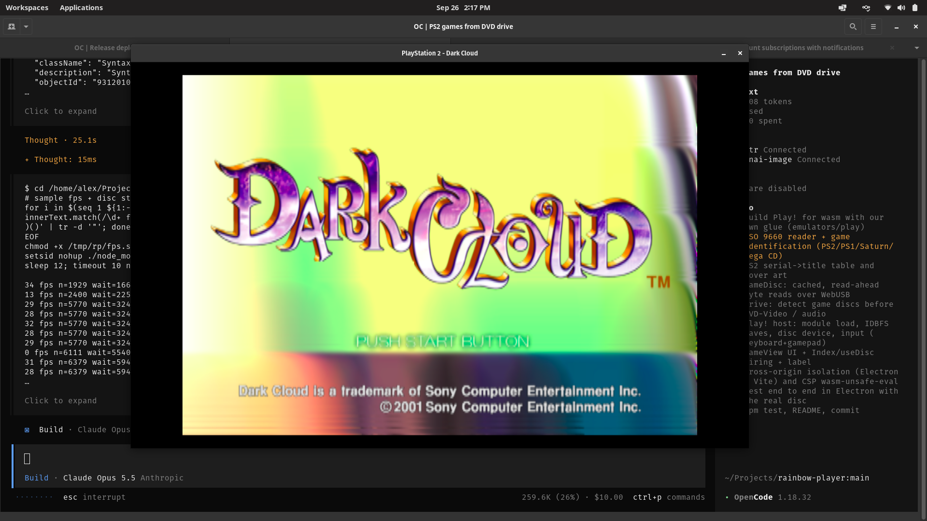This screenshot has height=521, width=927.
Task: Expand the 'Thought: 15ms' entry
Action: click(61, 160)
